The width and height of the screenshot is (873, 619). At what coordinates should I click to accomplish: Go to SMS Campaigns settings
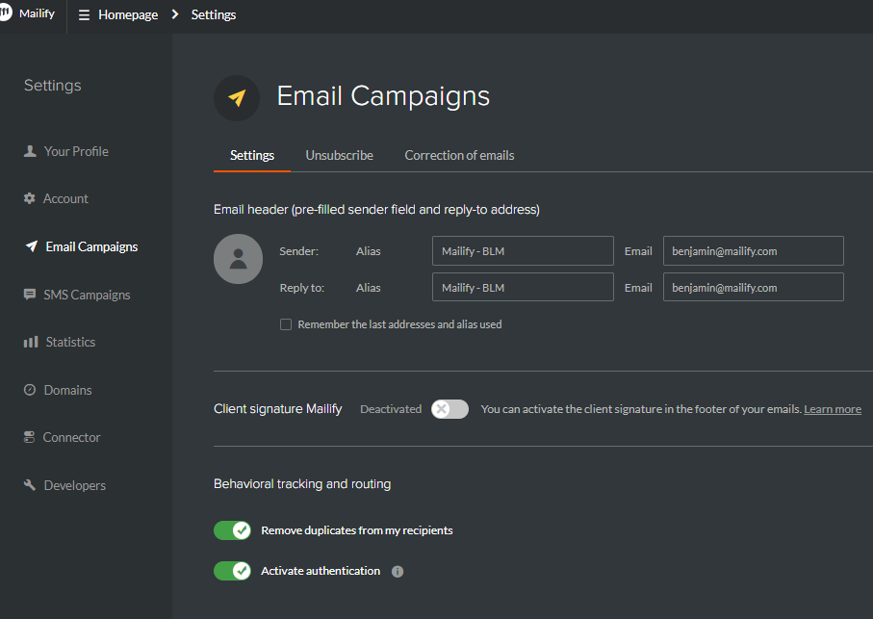click(87, 295)
